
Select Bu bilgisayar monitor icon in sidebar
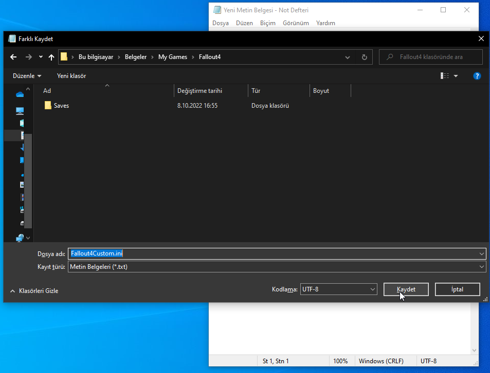click(x=20, y=111)
